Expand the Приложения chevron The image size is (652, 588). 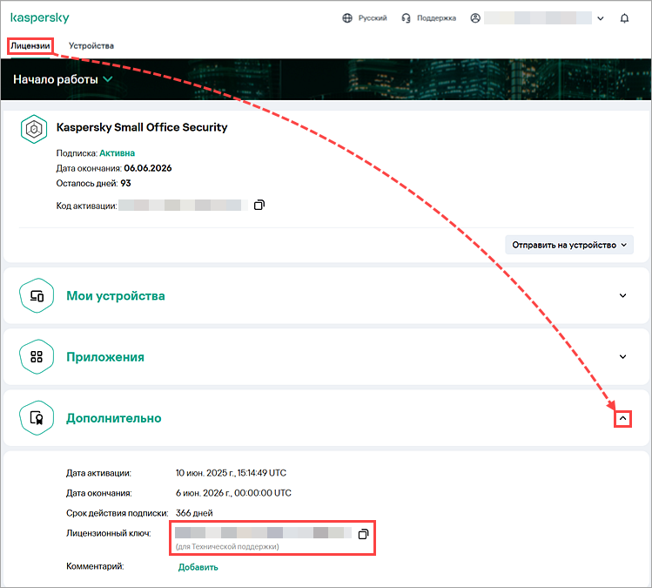pyautogui.click(x=623, y=356)
